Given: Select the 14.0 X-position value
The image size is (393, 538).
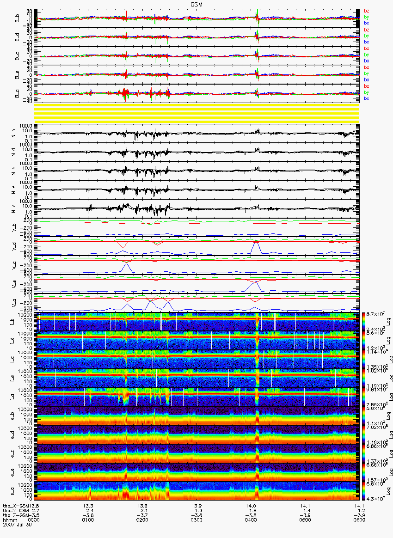Looking at the screenshot, I should (251, 506).
